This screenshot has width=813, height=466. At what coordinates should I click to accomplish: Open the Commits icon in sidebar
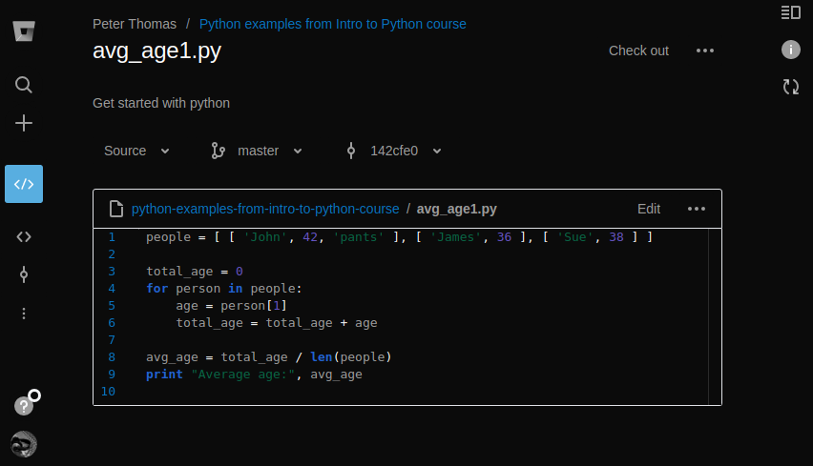tap(24, 274)
